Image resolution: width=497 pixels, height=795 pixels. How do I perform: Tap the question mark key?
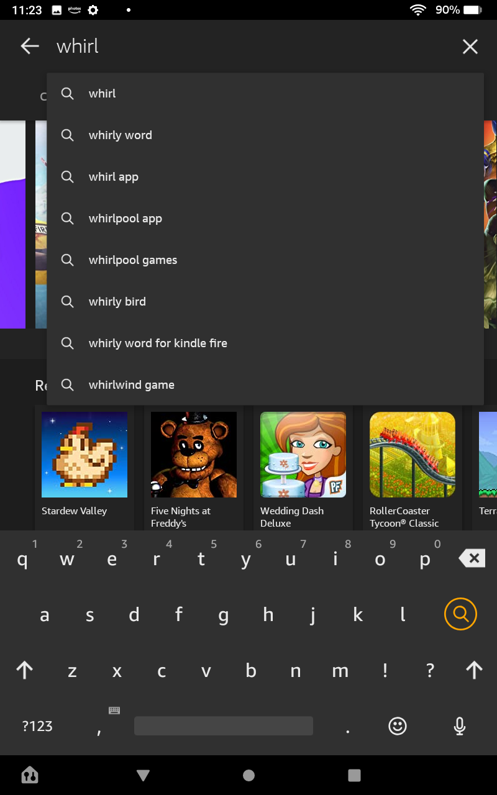point(430,670)
